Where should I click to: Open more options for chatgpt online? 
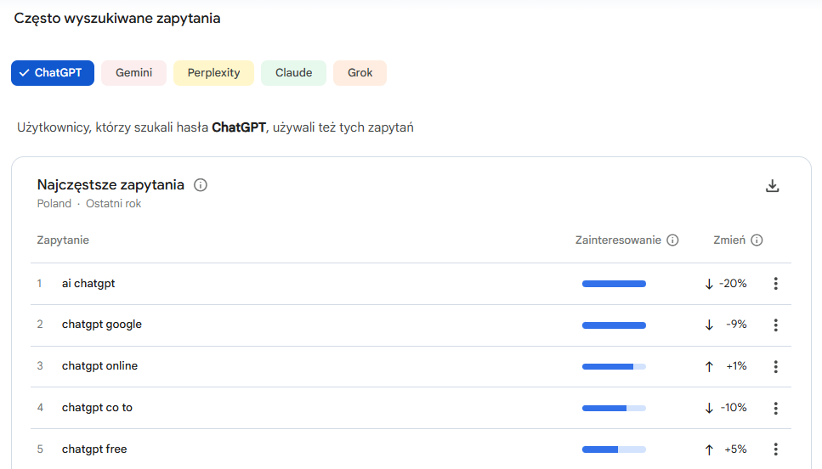775,367
